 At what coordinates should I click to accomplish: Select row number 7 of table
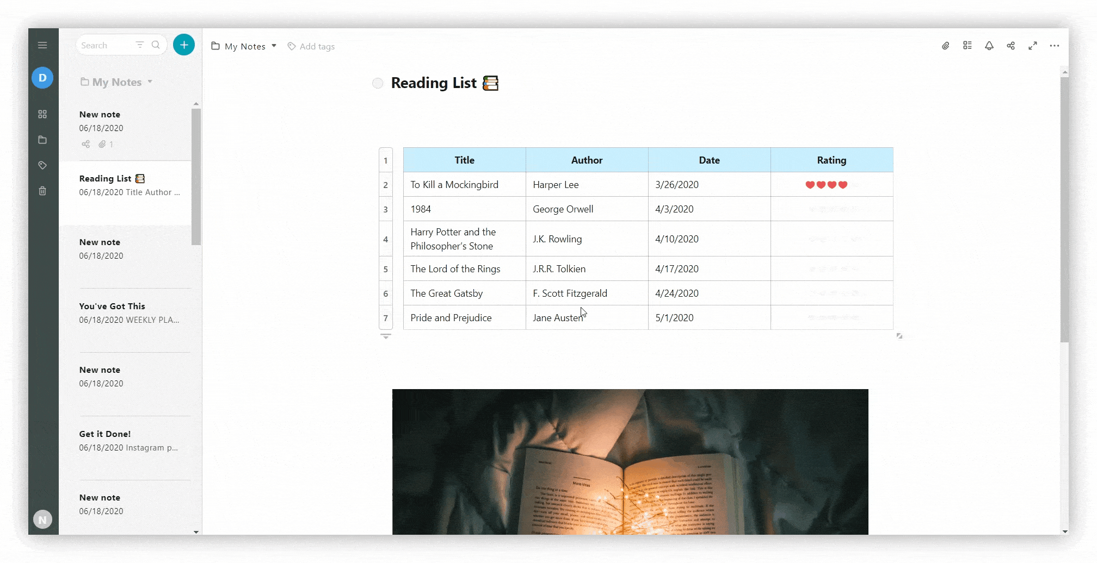pyautogui.click(x=386, y=318)
